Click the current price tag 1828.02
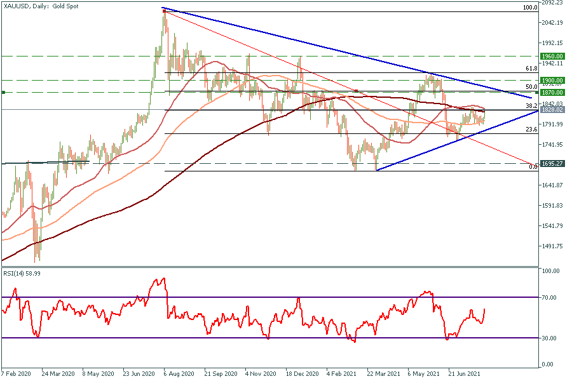The width and height of the screenshot is (572, 381). pos(552,110)
